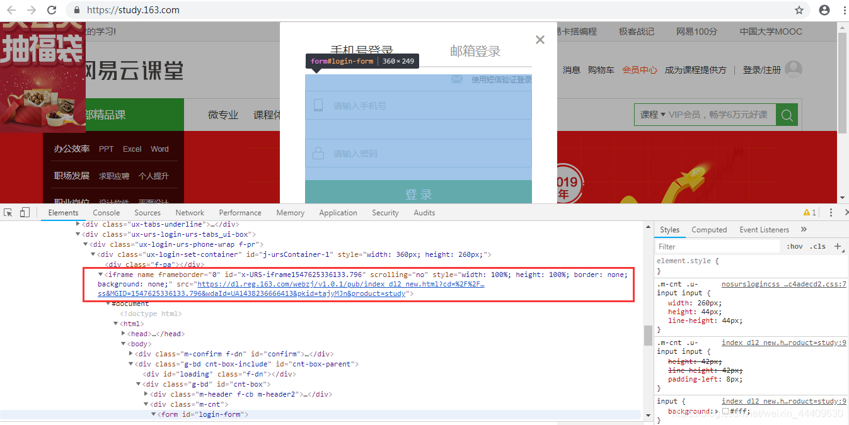Collapse the iframe node in Elements
849x425 pixels.
click(101, 275)
